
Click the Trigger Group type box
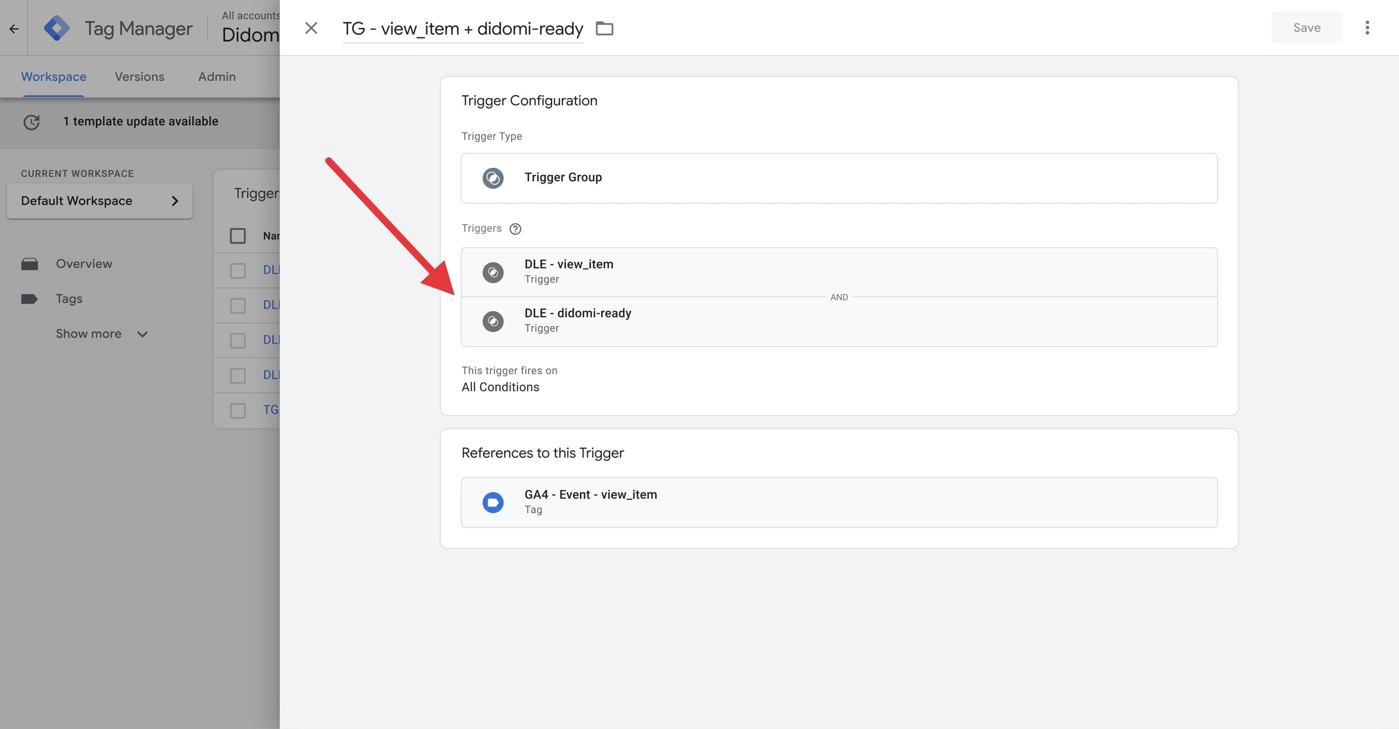[839, 178]
